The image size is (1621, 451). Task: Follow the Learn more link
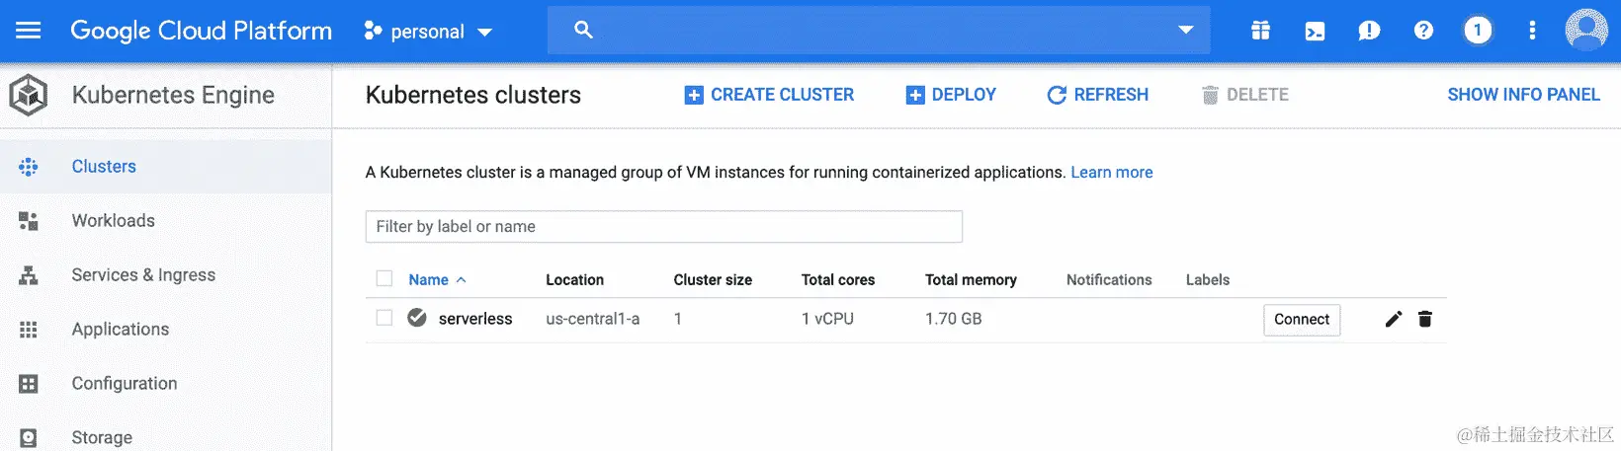[x=1112, y=172]
